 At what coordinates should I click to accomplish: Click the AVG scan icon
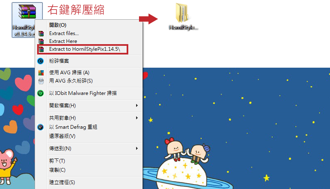tap(41, 73)
